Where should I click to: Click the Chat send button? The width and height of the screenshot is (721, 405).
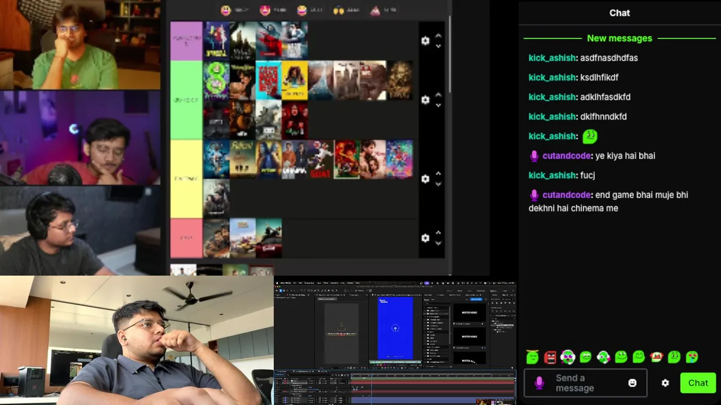coord(698,383)
